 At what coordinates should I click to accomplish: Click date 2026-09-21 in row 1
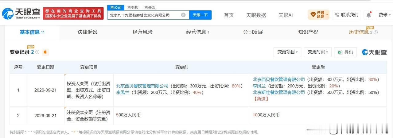(46, 90)
